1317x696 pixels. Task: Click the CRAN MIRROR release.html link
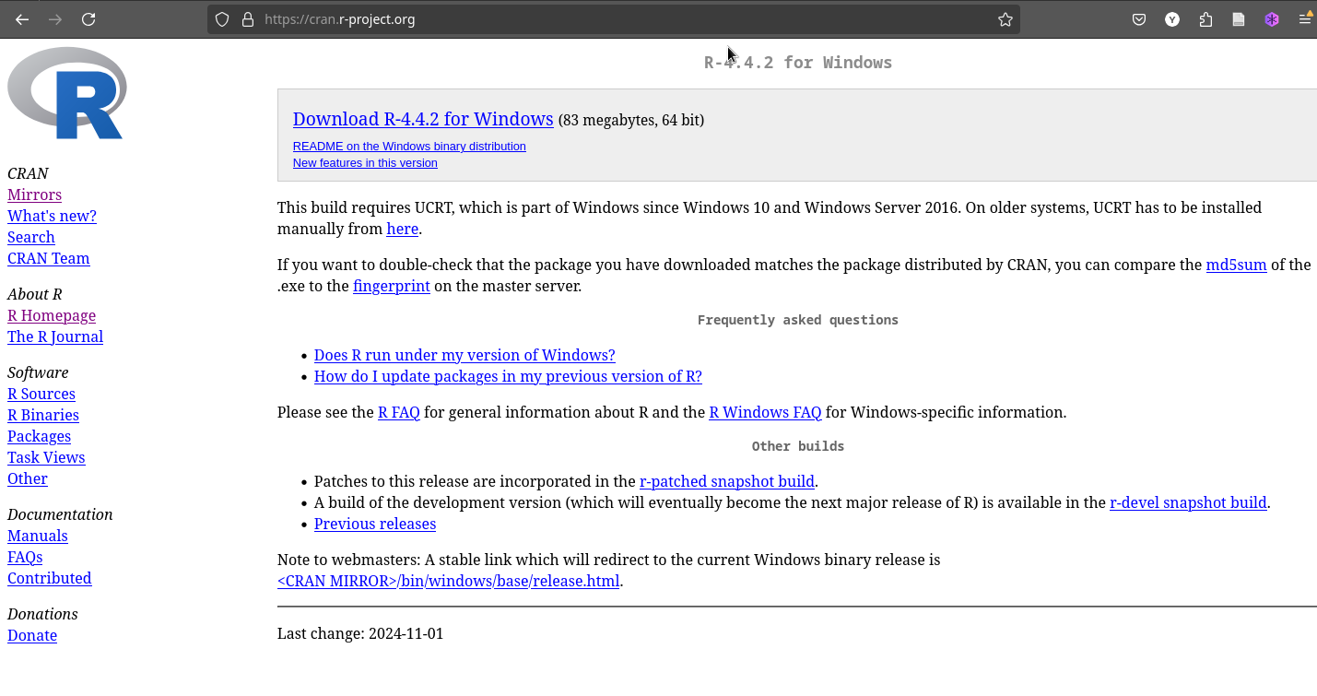point(448,581)
